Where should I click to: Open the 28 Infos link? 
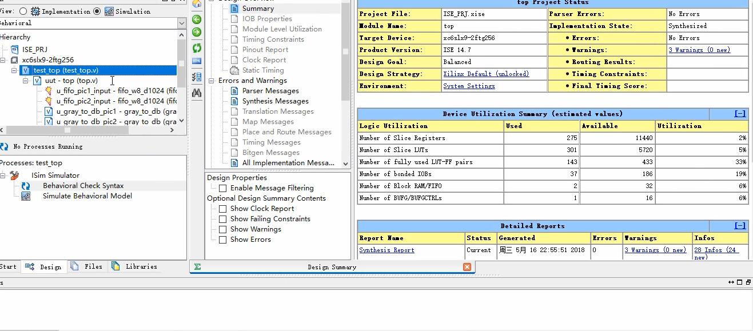click(716, 253)
